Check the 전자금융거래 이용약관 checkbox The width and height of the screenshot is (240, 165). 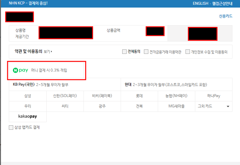click(146, 52)
